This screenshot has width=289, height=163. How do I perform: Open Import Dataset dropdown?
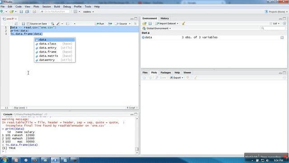coord(167,24)
